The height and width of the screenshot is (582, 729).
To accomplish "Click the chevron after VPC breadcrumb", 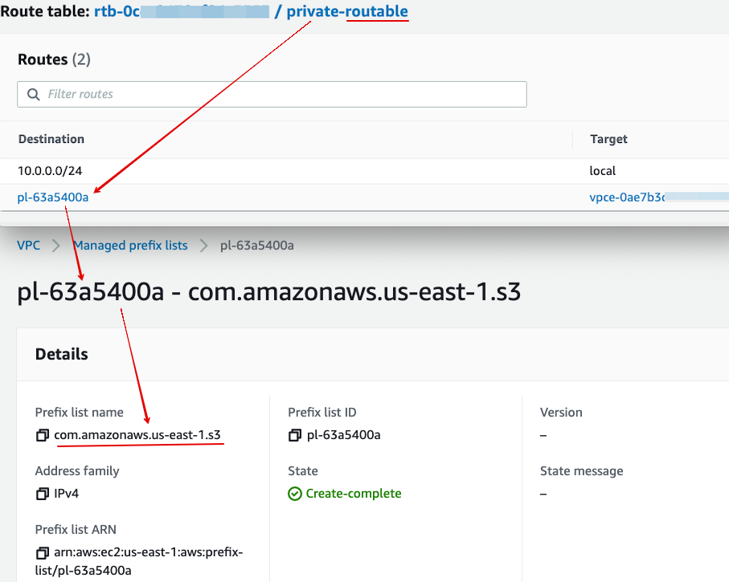I will 56,246.
